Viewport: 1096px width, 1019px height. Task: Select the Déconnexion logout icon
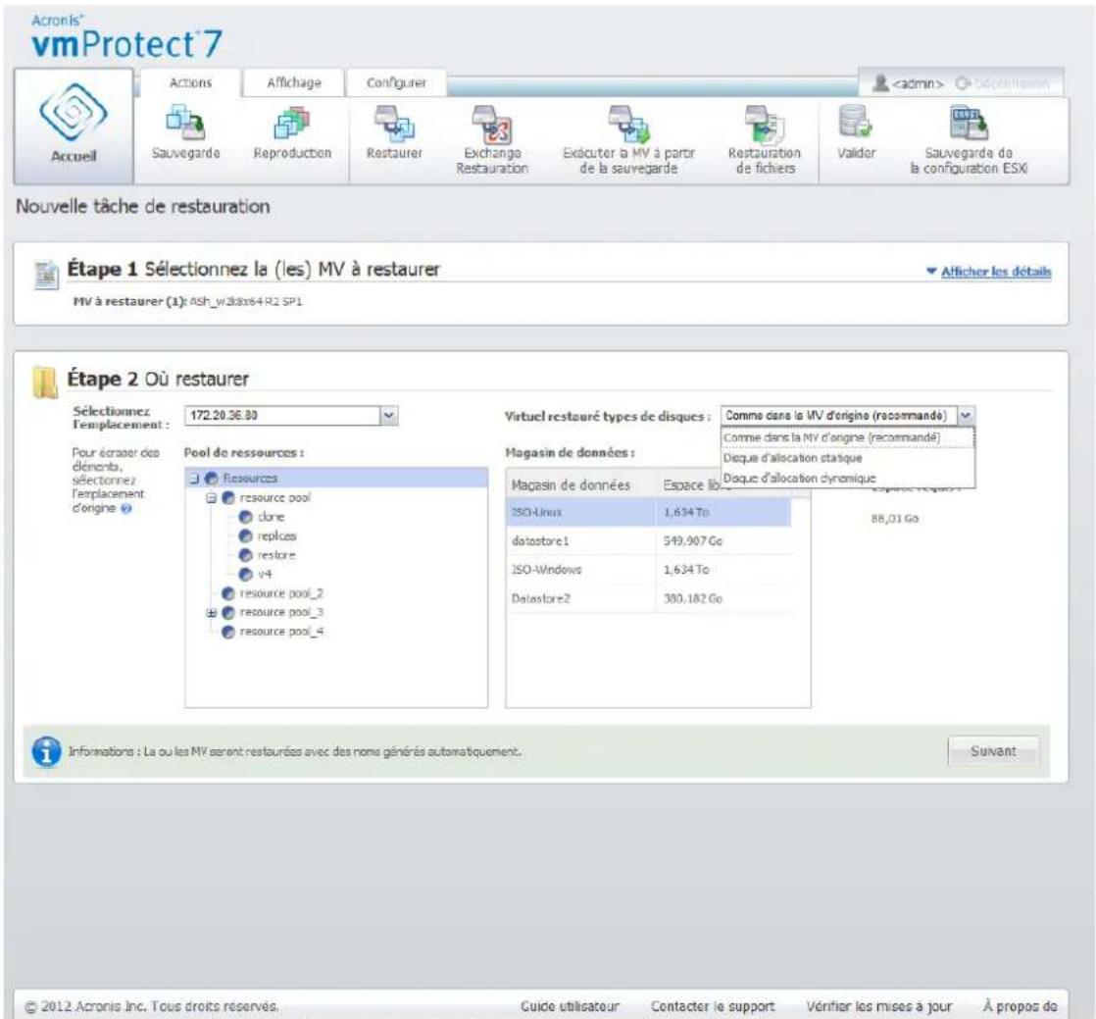coord(963,83)
